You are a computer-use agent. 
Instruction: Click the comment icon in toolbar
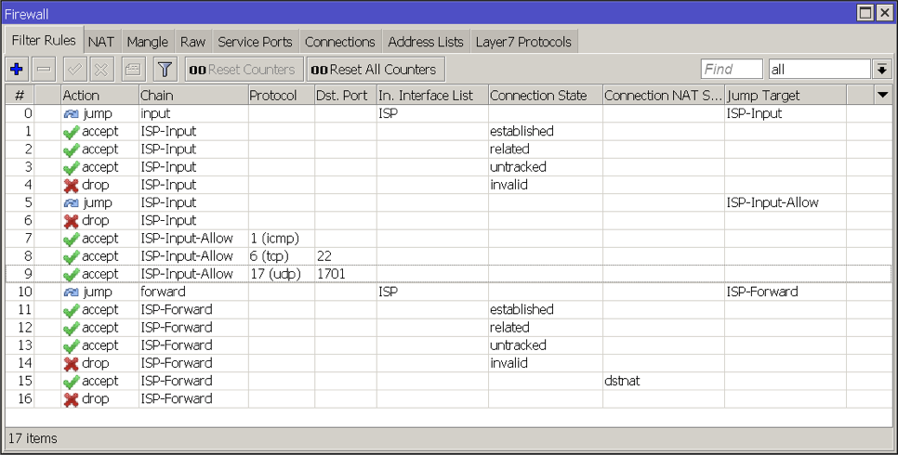[133, 70]
